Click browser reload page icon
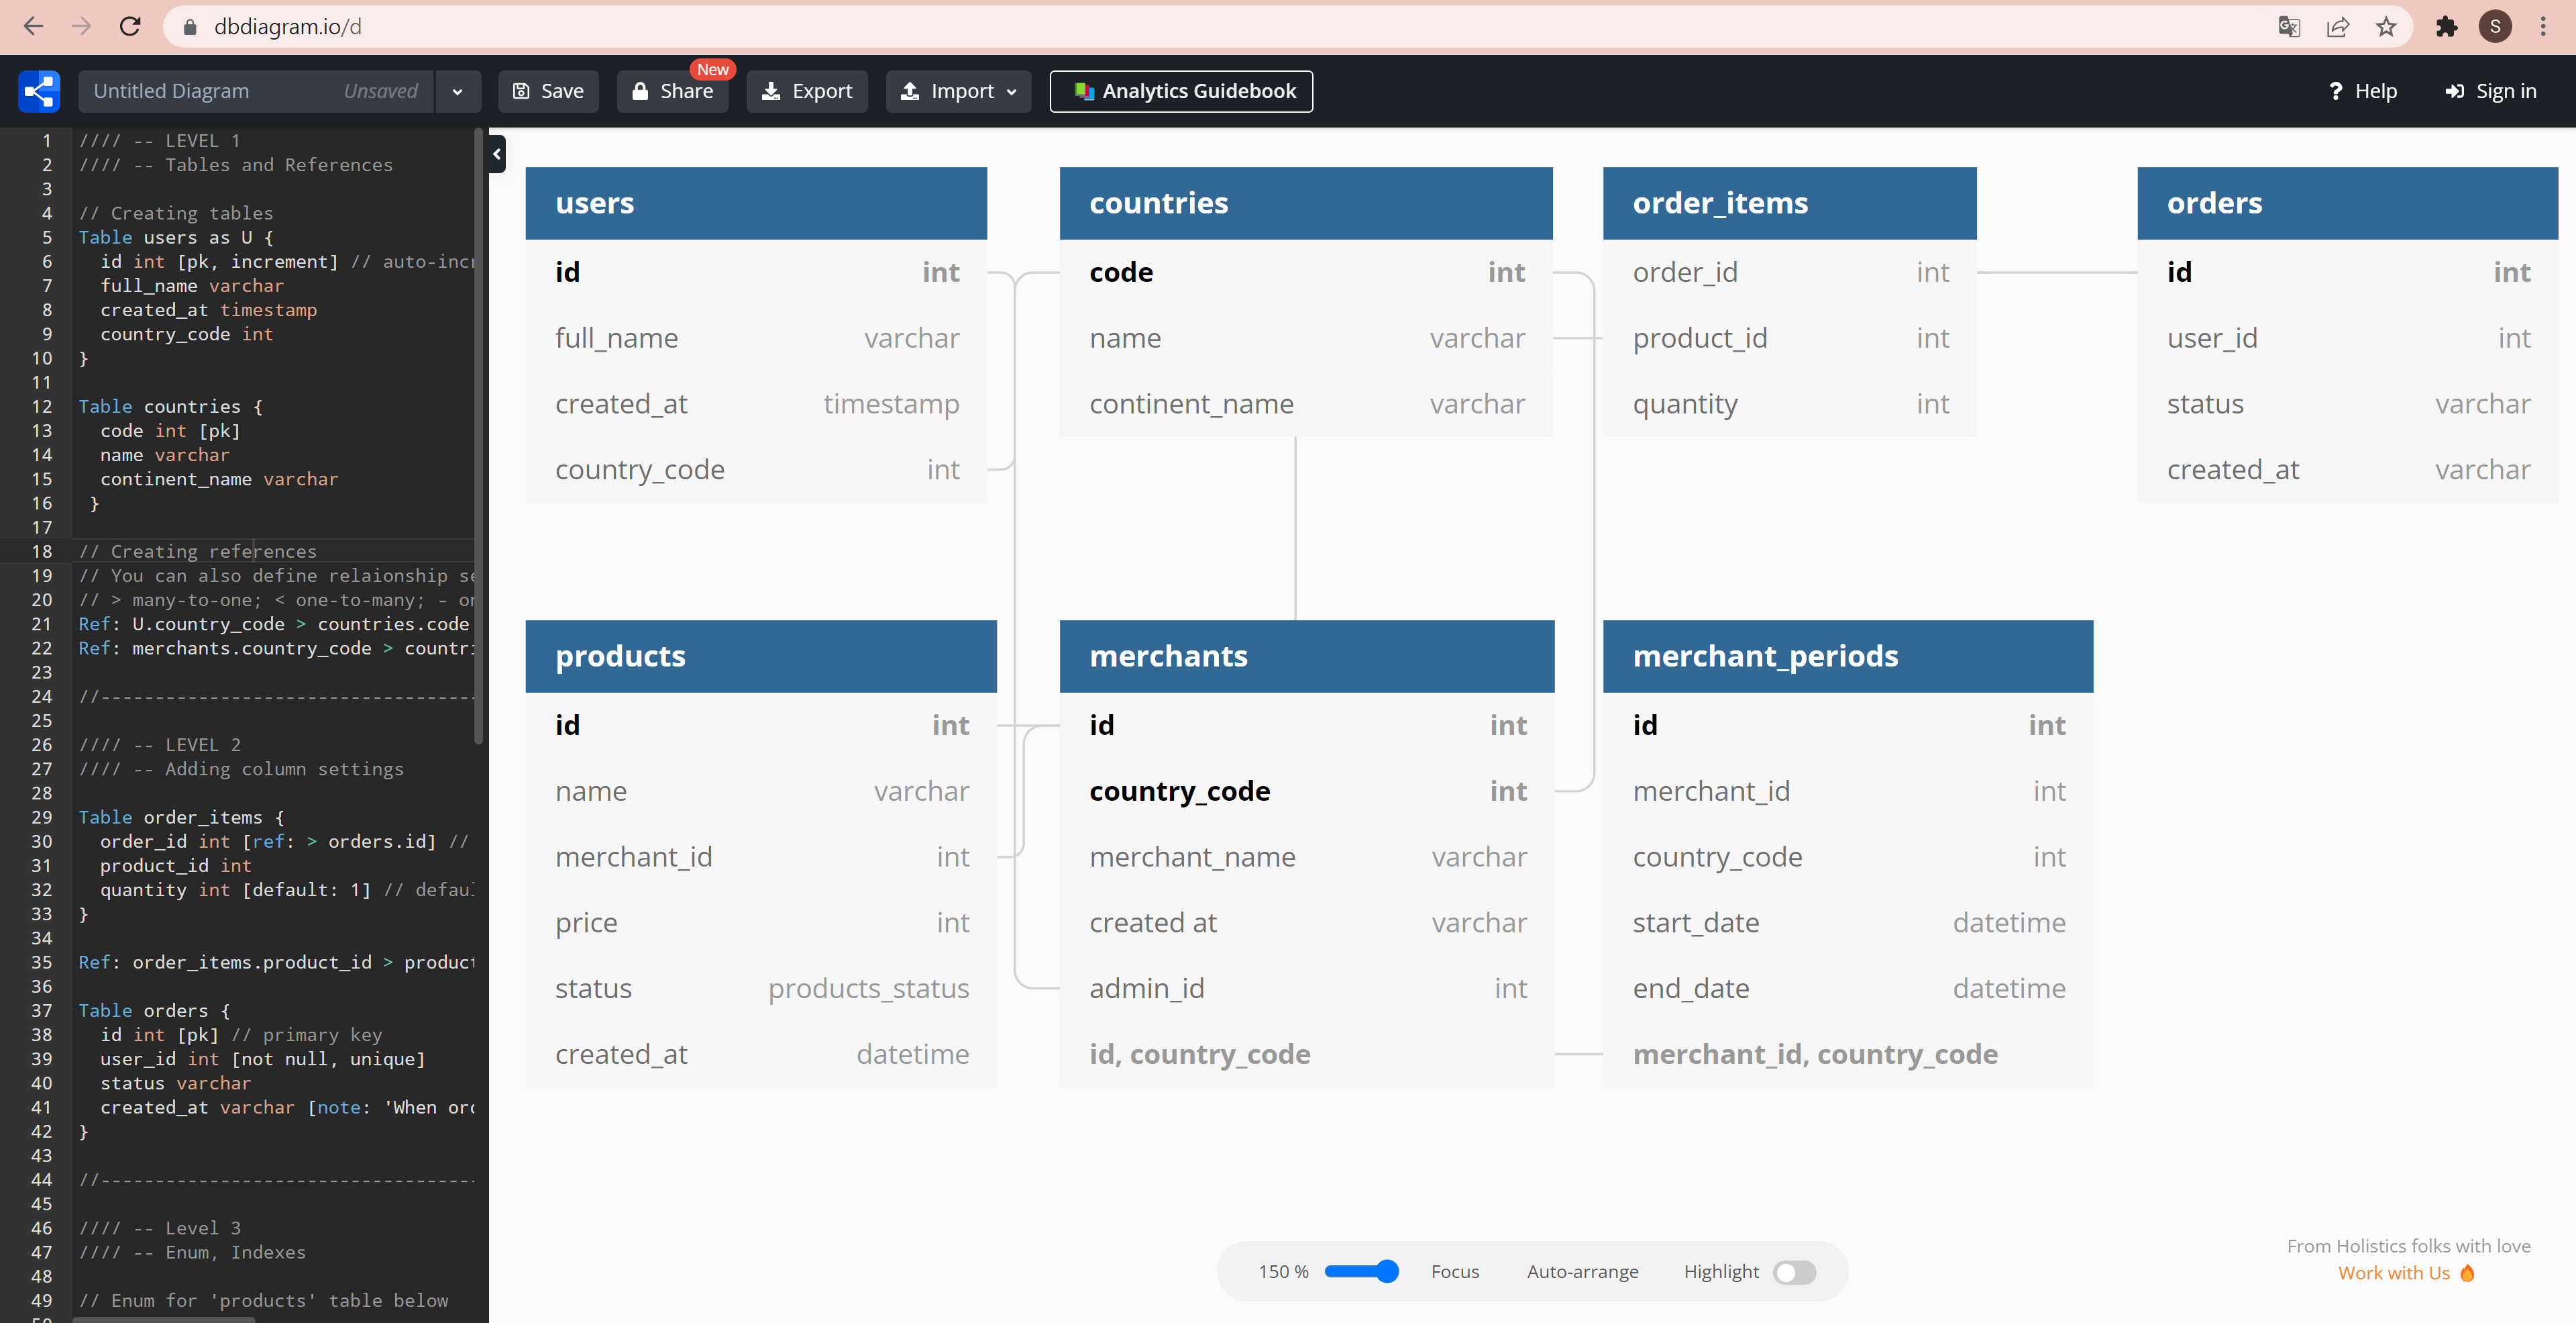This screenshot has width=2576, height=1323. click(130, 27)
